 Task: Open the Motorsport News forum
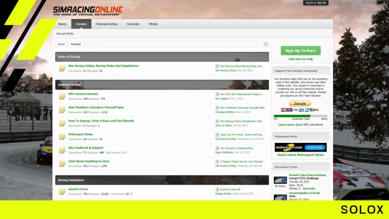click(81, 134)
